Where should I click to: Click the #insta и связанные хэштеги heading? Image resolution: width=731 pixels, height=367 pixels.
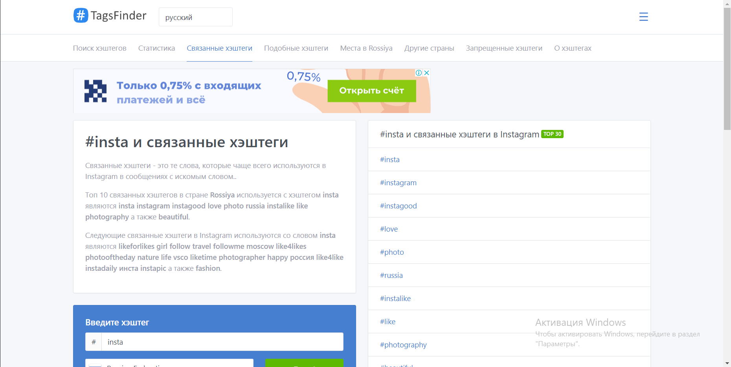(x=187, y=142)
